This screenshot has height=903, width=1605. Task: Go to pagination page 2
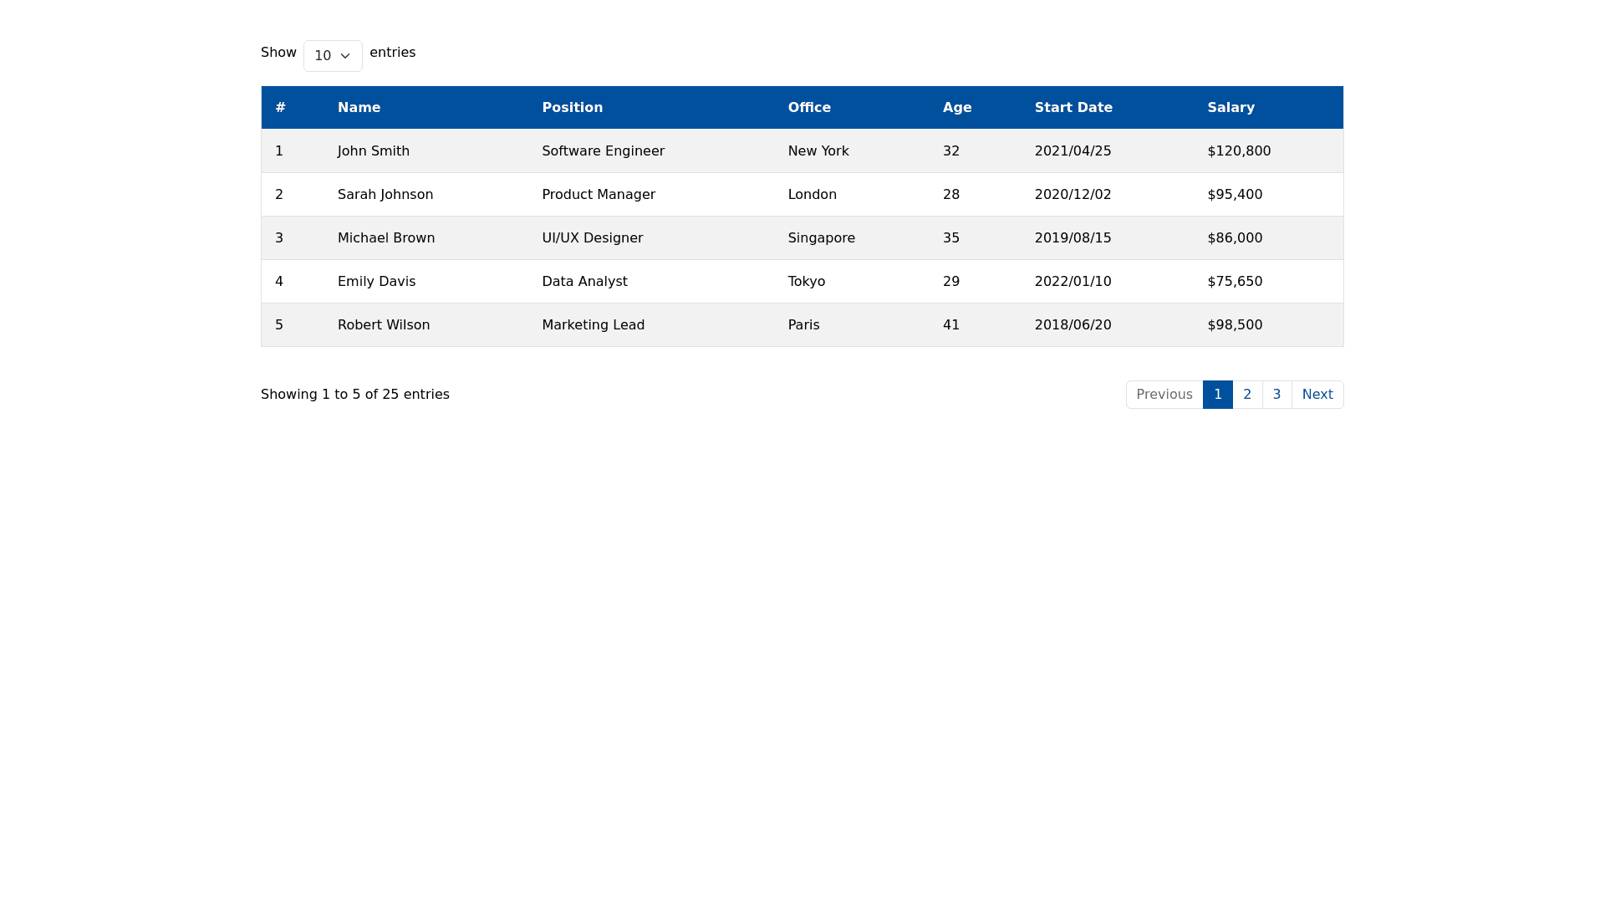coord(1247,395)
